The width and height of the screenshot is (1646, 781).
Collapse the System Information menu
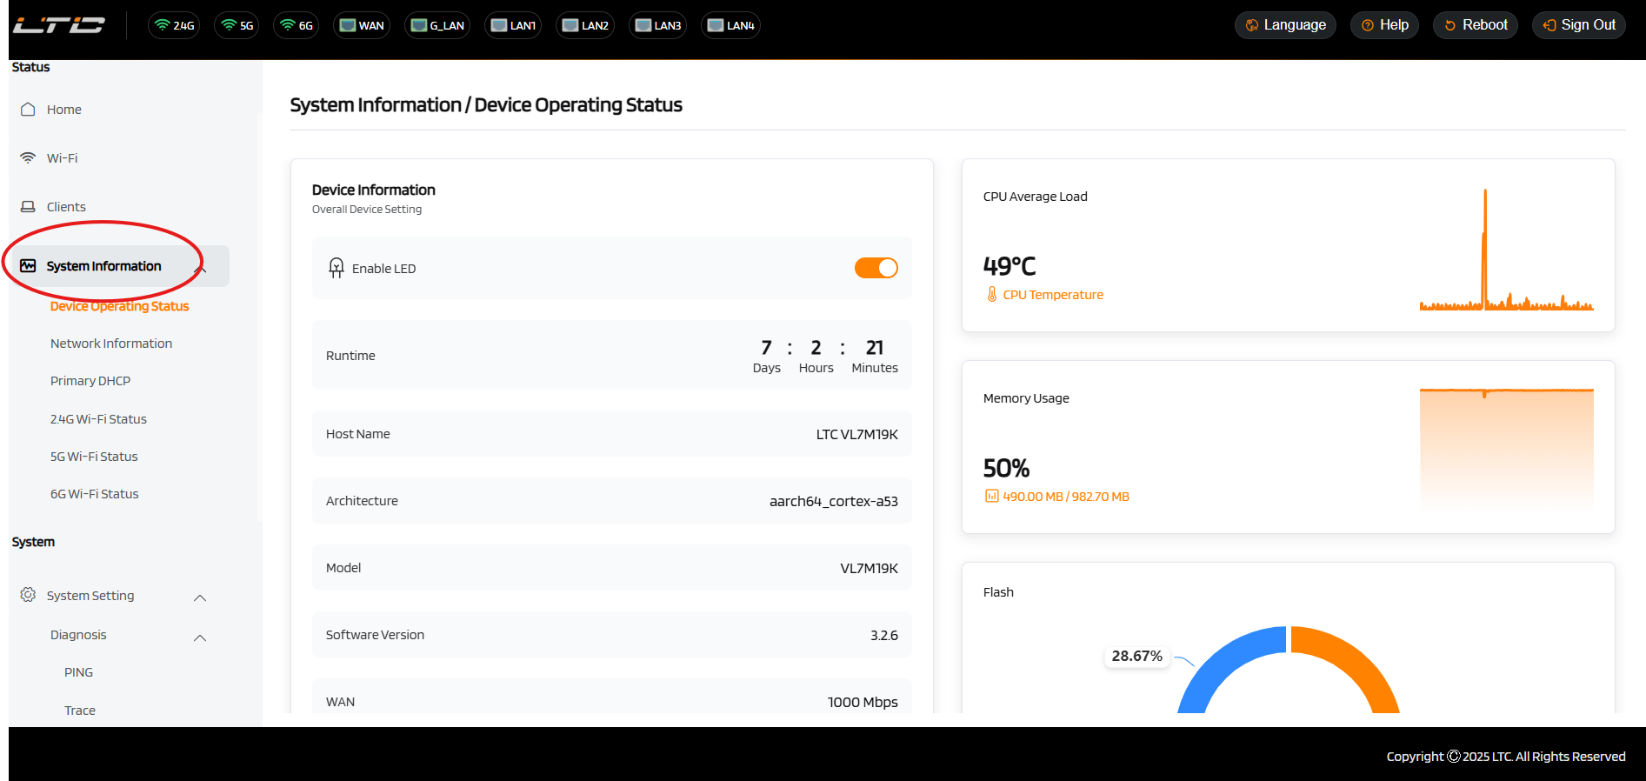[x=202, y=269]
